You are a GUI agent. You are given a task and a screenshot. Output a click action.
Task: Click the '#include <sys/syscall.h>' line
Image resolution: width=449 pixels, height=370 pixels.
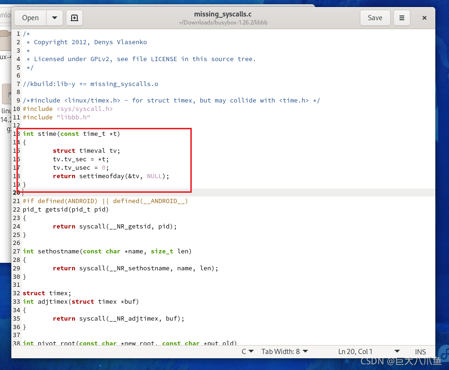coord(67,109)
